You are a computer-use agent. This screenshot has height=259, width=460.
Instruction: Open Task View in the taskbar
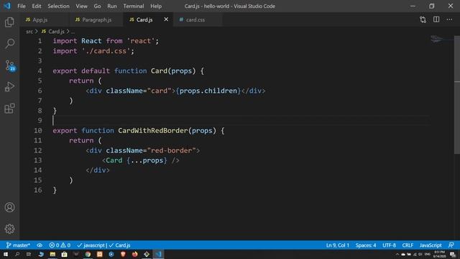pyautogui.click(x=29, y=254)
